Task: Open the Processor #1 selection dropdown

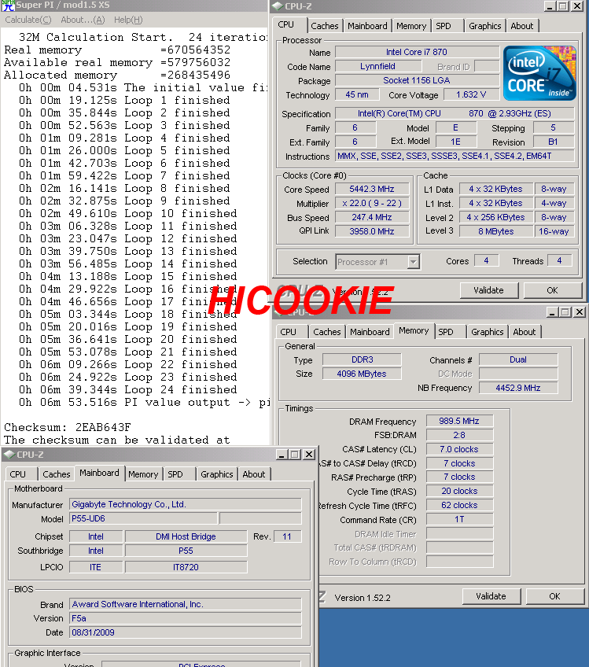Action: [413, 262]
